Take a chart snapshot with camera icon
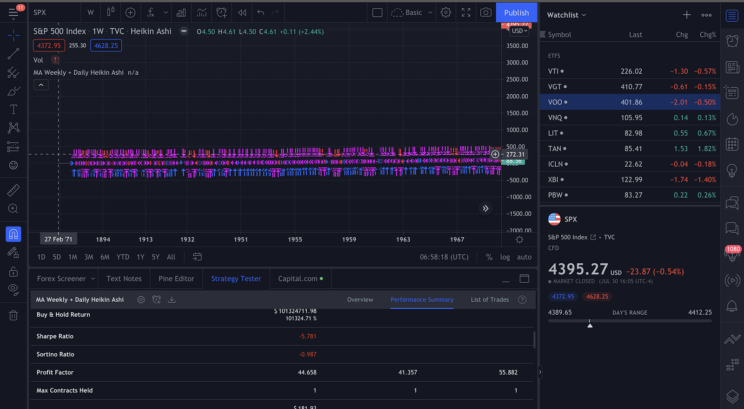Image resolution: width=744 pixels, height=409 pixels. [x=485, y=13]
